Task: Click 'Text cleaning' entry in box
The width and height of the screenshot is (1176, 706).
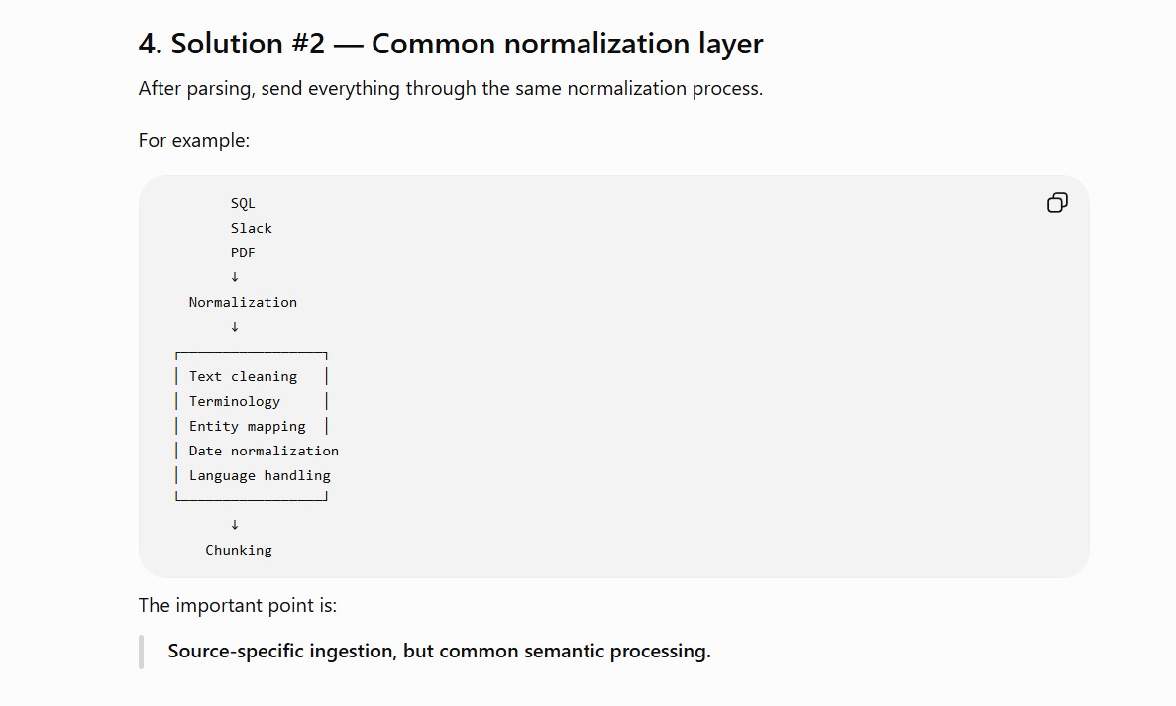Action: [x=243, y=376]
